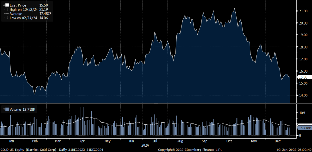Click the Volume 13.718M legend label
The image size is (312, 152).
coord(20,109)
